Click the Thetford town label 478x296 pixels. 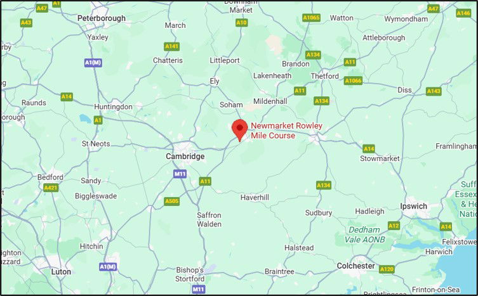coord(324,76)
